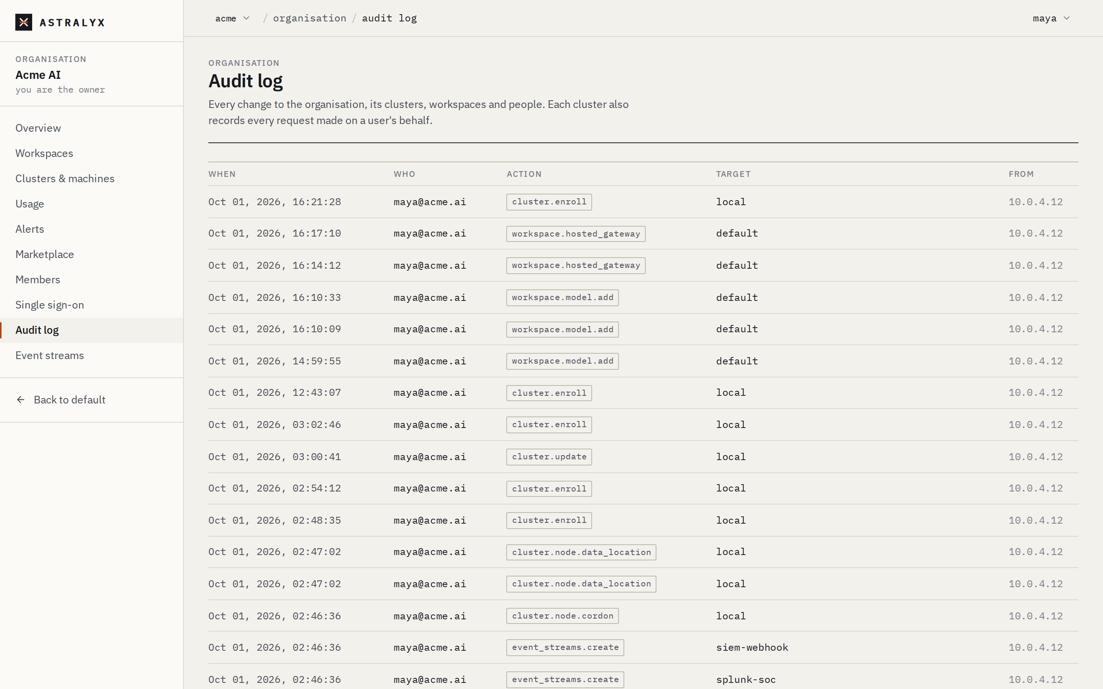Click the splunk-soc target cell
Viewport: 1103px width, 689px height.
[x=746, y=679]
